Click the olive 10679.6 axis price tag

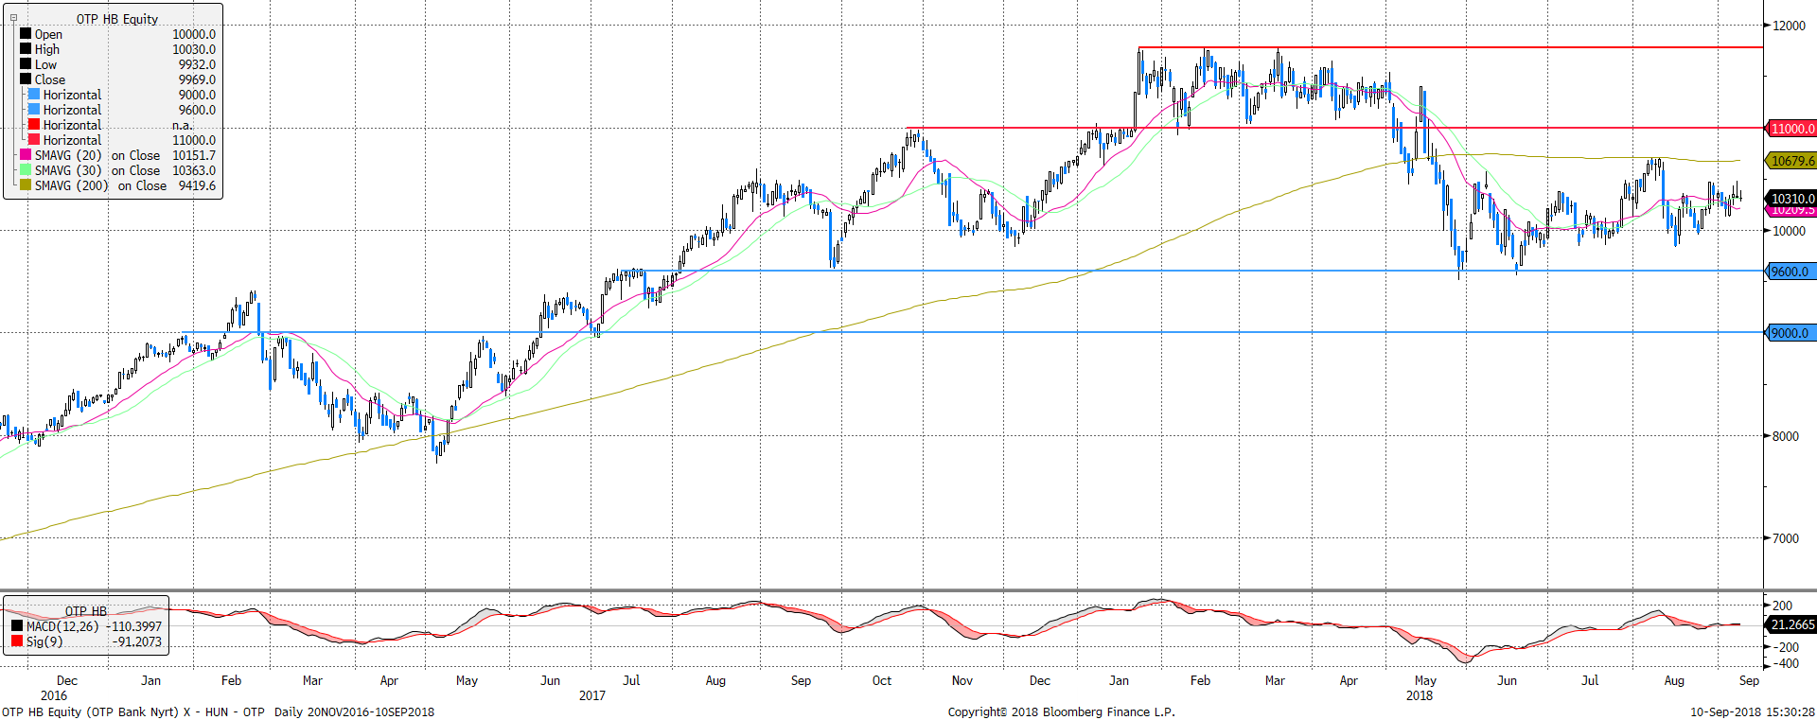(1791, 161)
